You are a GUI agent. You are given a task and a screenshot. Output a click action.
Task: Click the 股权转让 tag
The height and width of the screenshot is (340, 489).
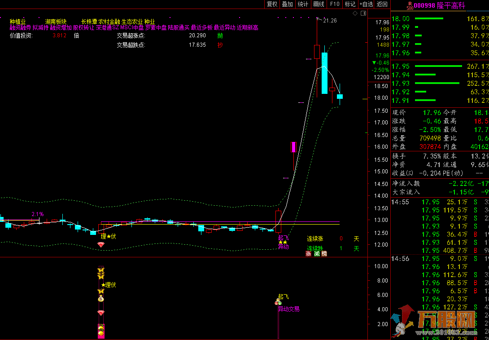tap(83, 27)
